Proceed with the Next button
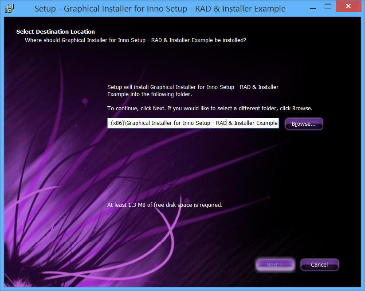 coord(275,265)
